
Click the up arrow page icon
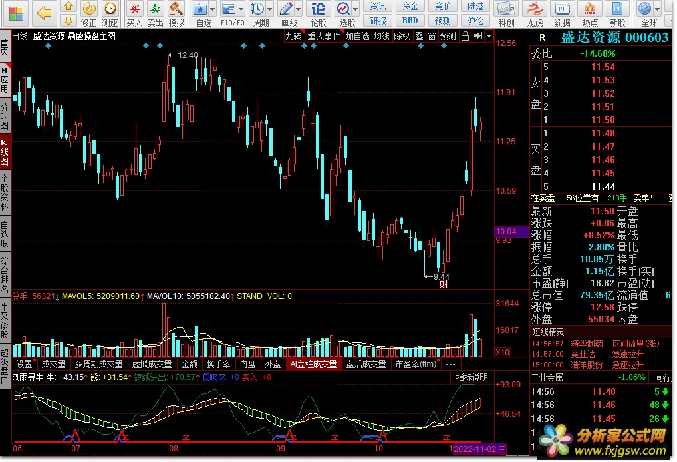coord(68,7)
